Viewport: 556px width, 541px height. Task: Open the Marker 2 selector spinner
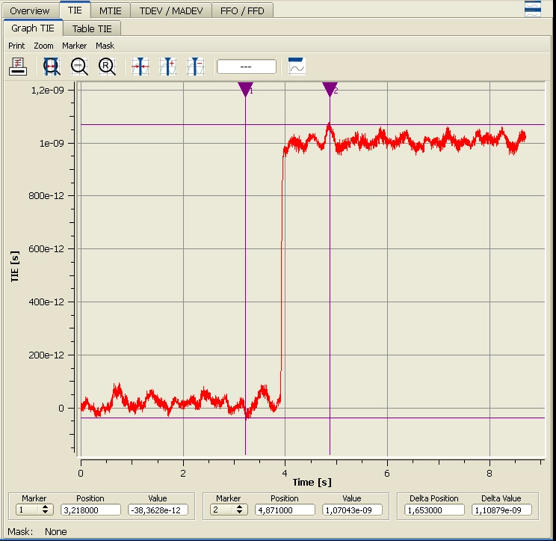pyautogui.click(x=229, y=510)
